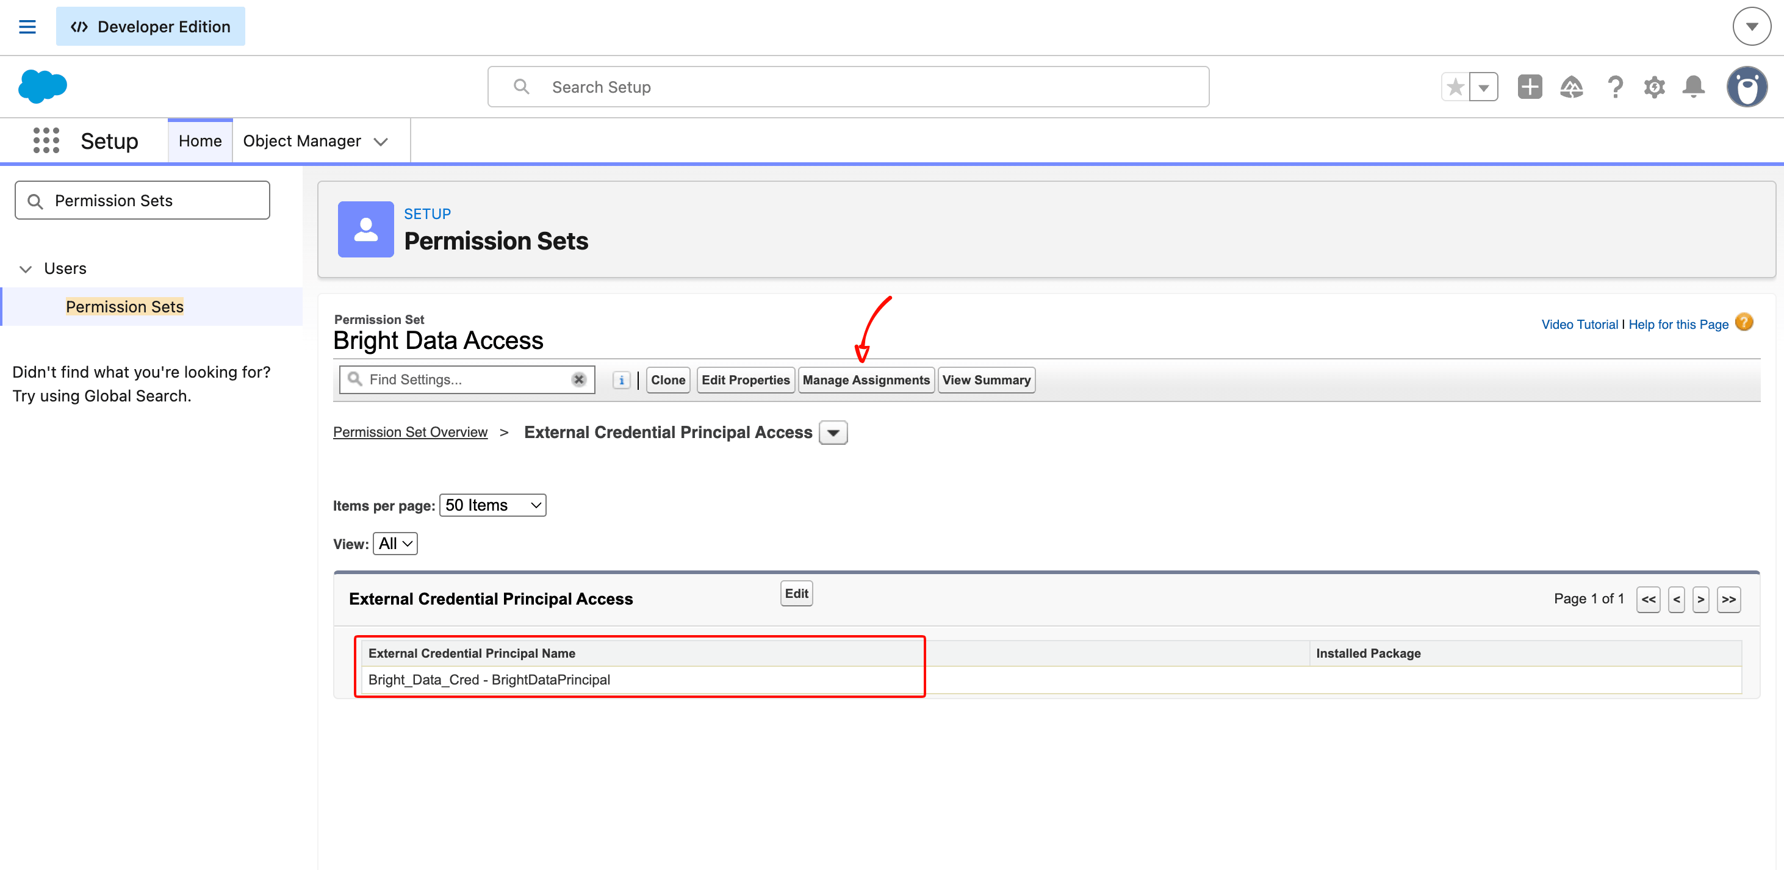Screen dimensions: 1784x870
Task: Click the View Summary button
Action: 986,380
